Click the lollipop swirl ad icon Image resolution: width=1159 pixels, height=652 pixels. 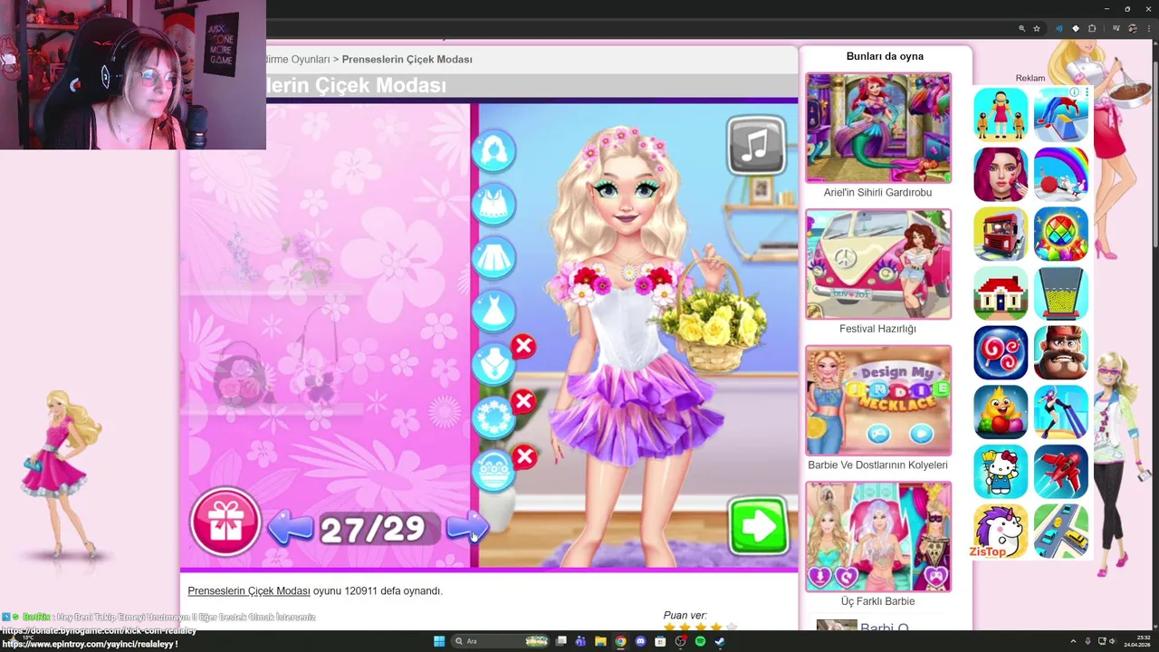tap(1001, 352)
